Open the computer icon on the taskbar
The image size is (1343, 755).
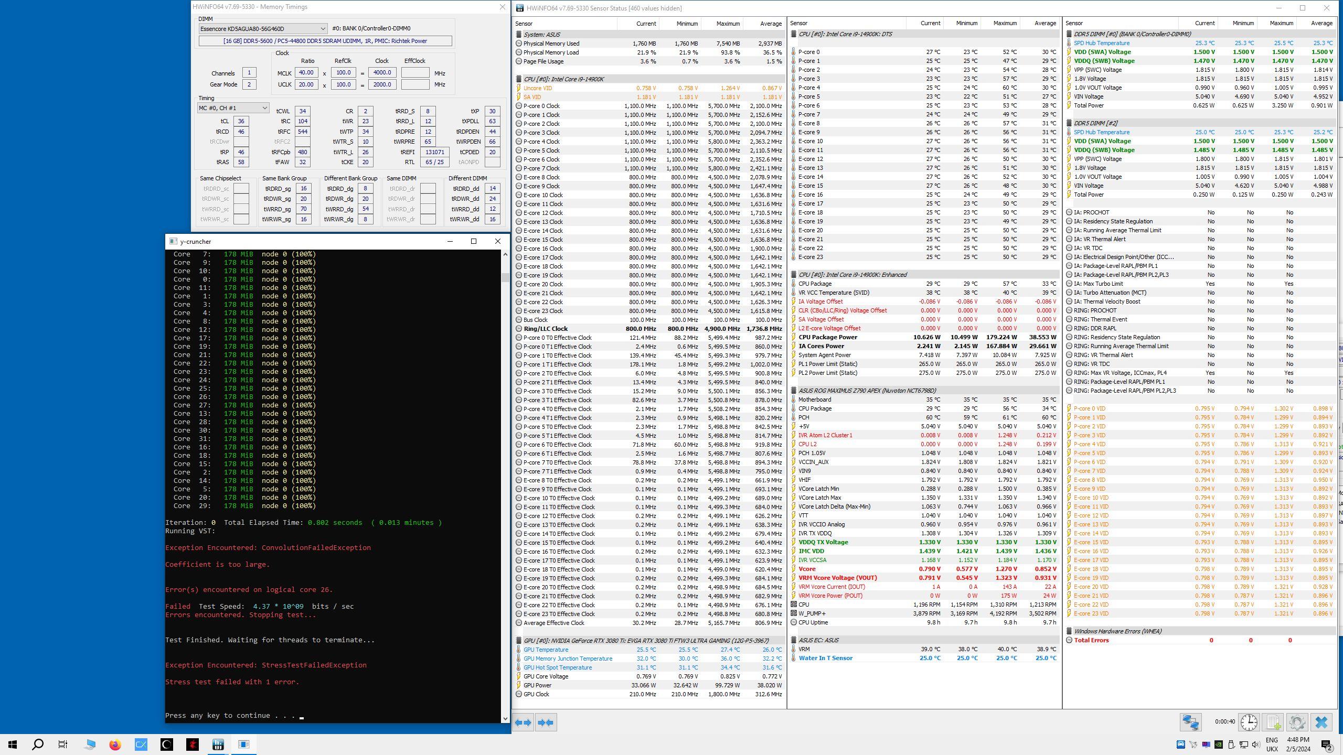90,744
